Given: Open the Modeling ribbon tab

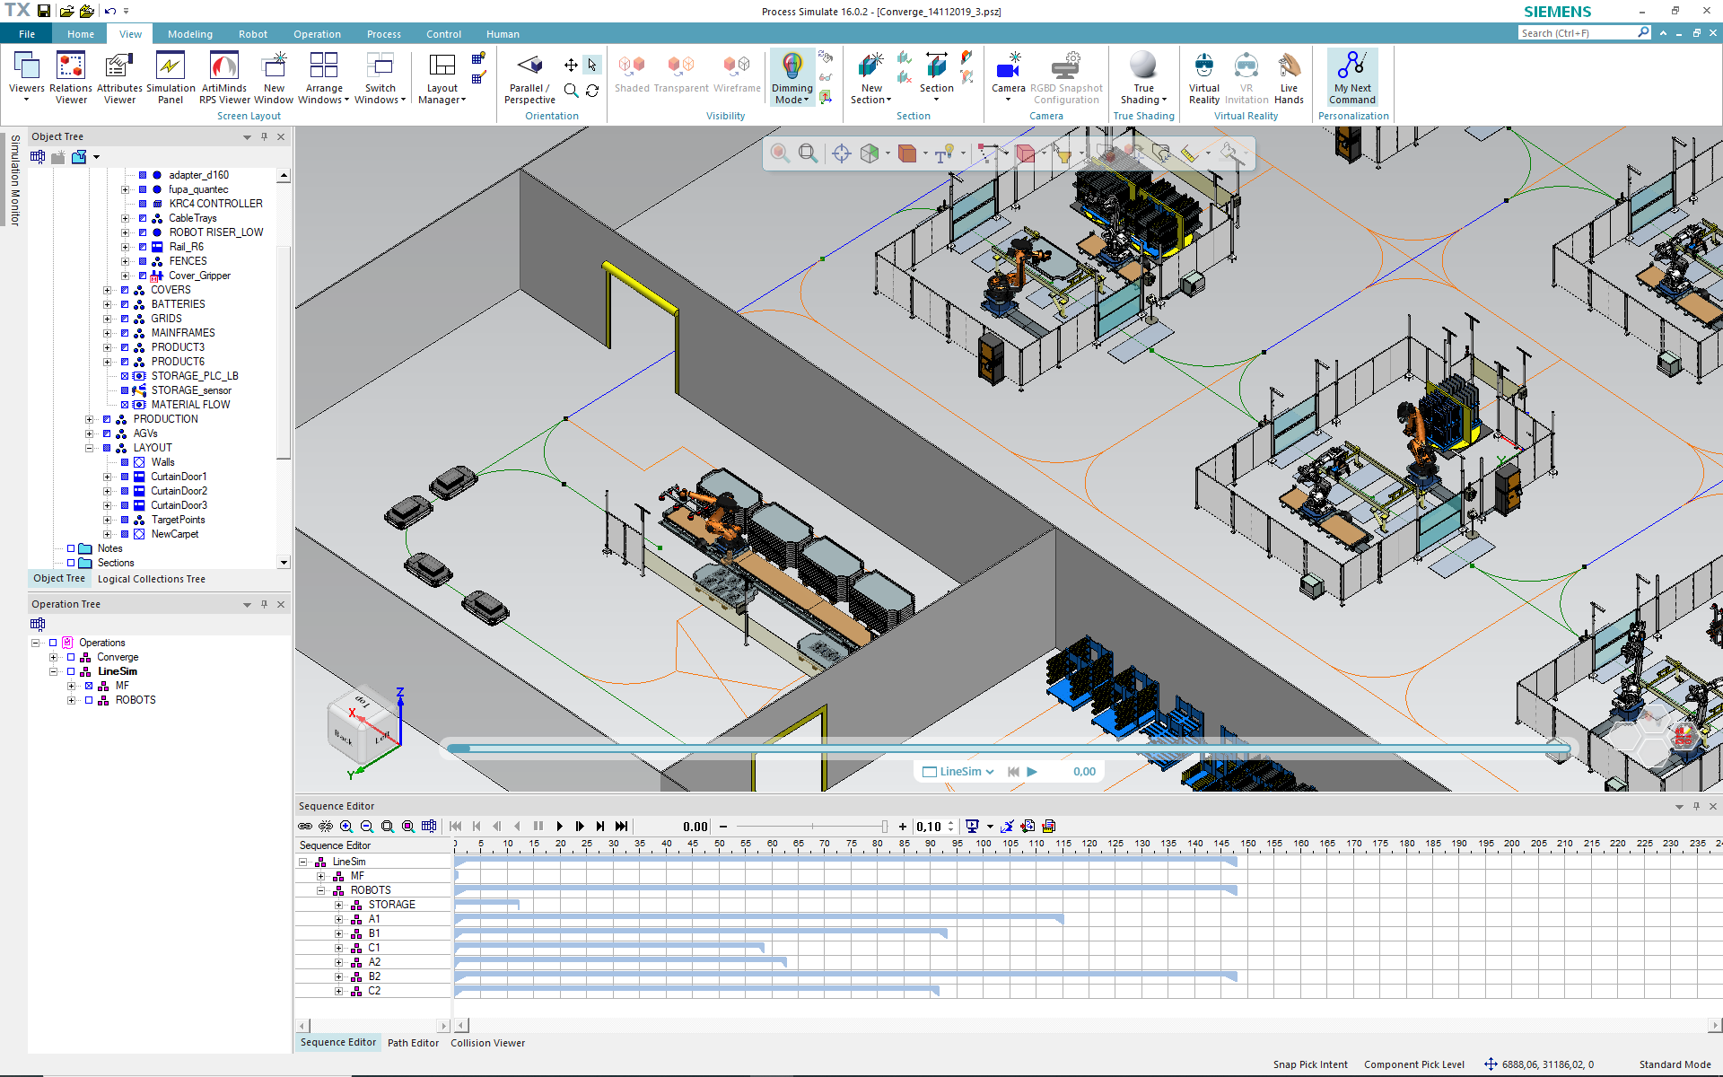Looking at the screenshot, I should pos(190,34).
